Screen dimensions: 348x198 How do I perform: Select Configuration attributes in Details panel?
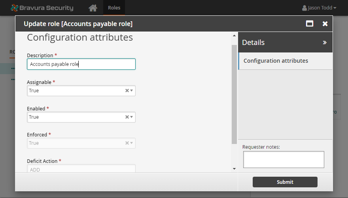click(276, 61)
